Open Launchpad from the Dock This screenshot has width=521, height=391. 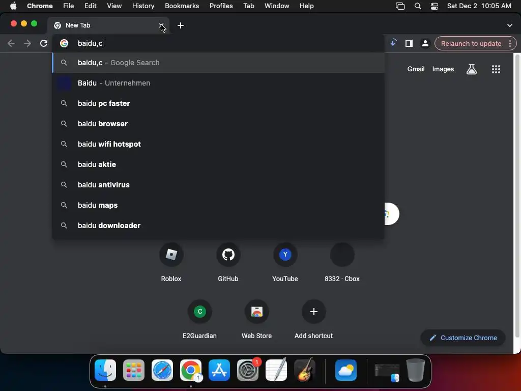[134, 370]
